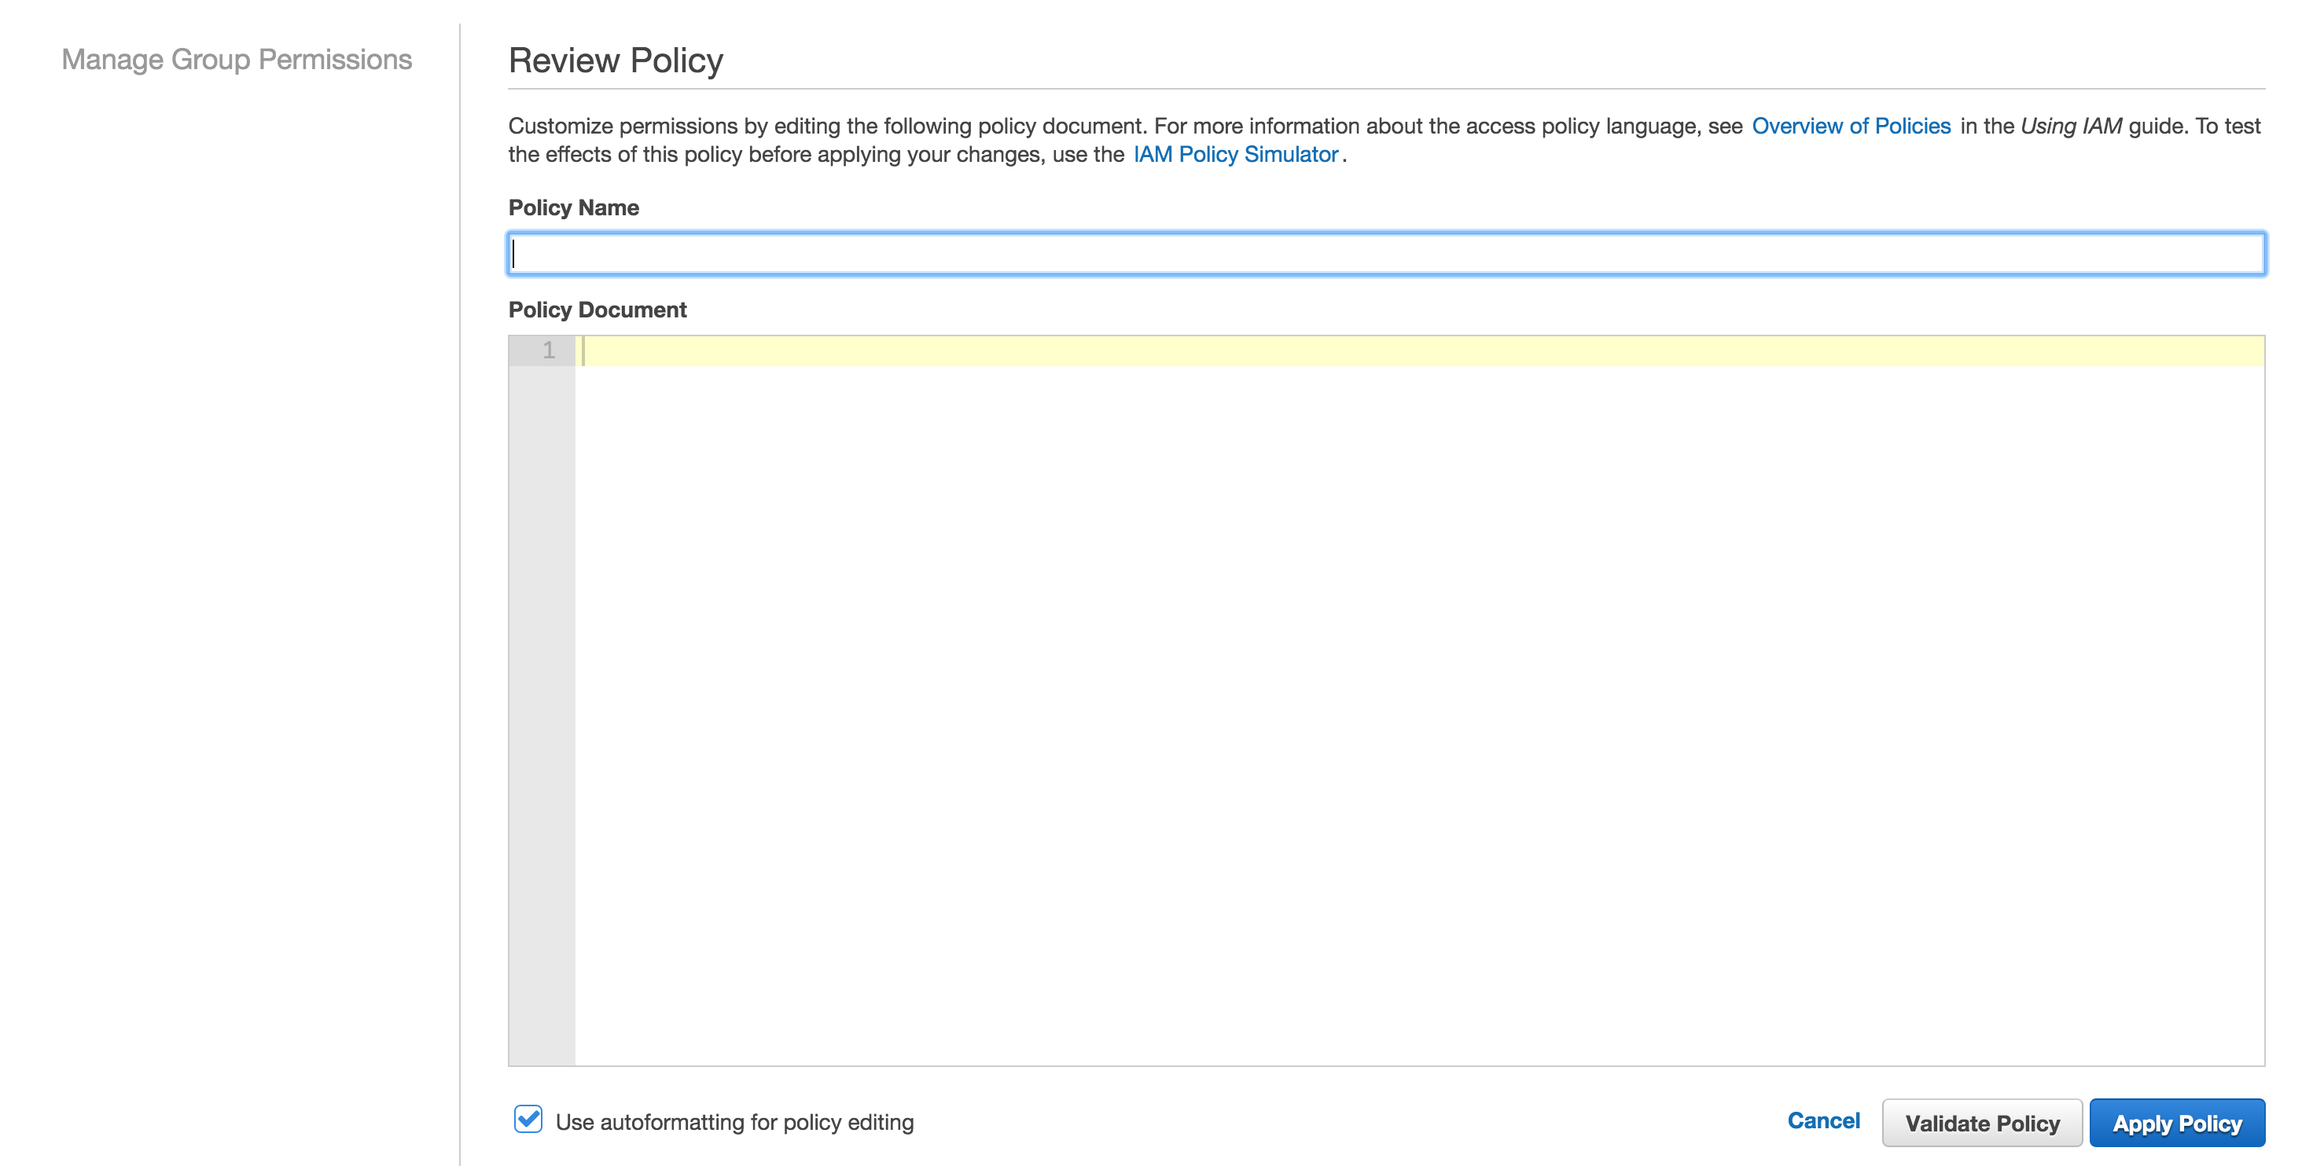
Task: Click the highlighted first line of the editor
Action: (1077, 351)
